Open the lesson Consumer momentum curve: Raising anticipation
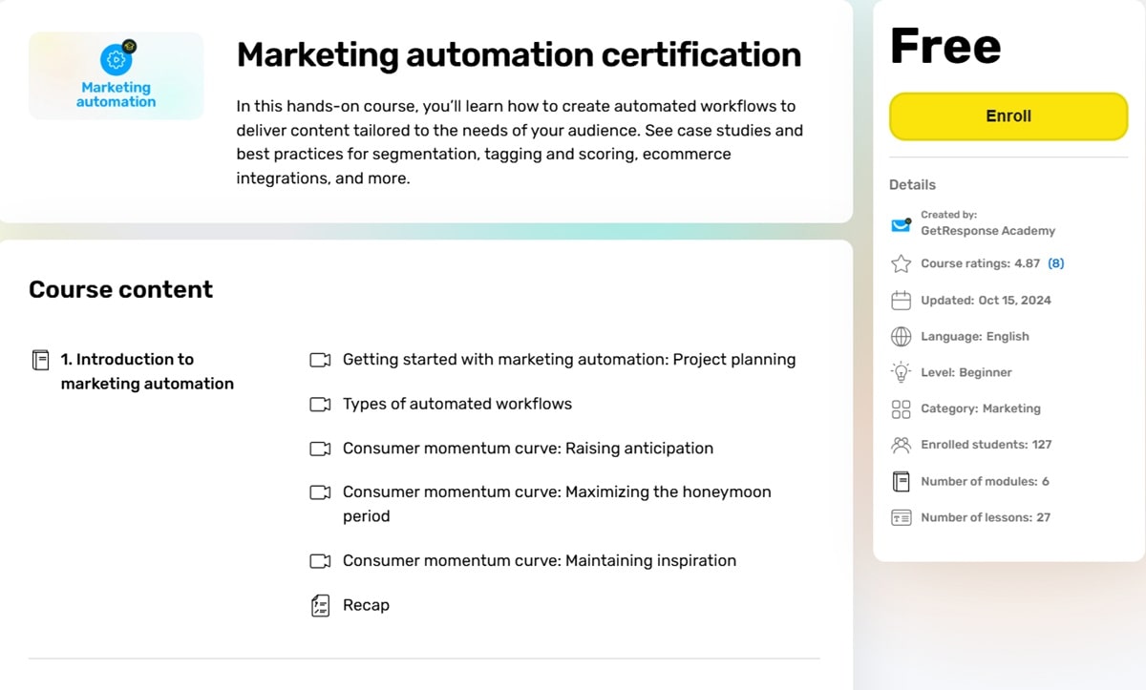This screenshot has height=690, width=1146. [x=527, y=448]
